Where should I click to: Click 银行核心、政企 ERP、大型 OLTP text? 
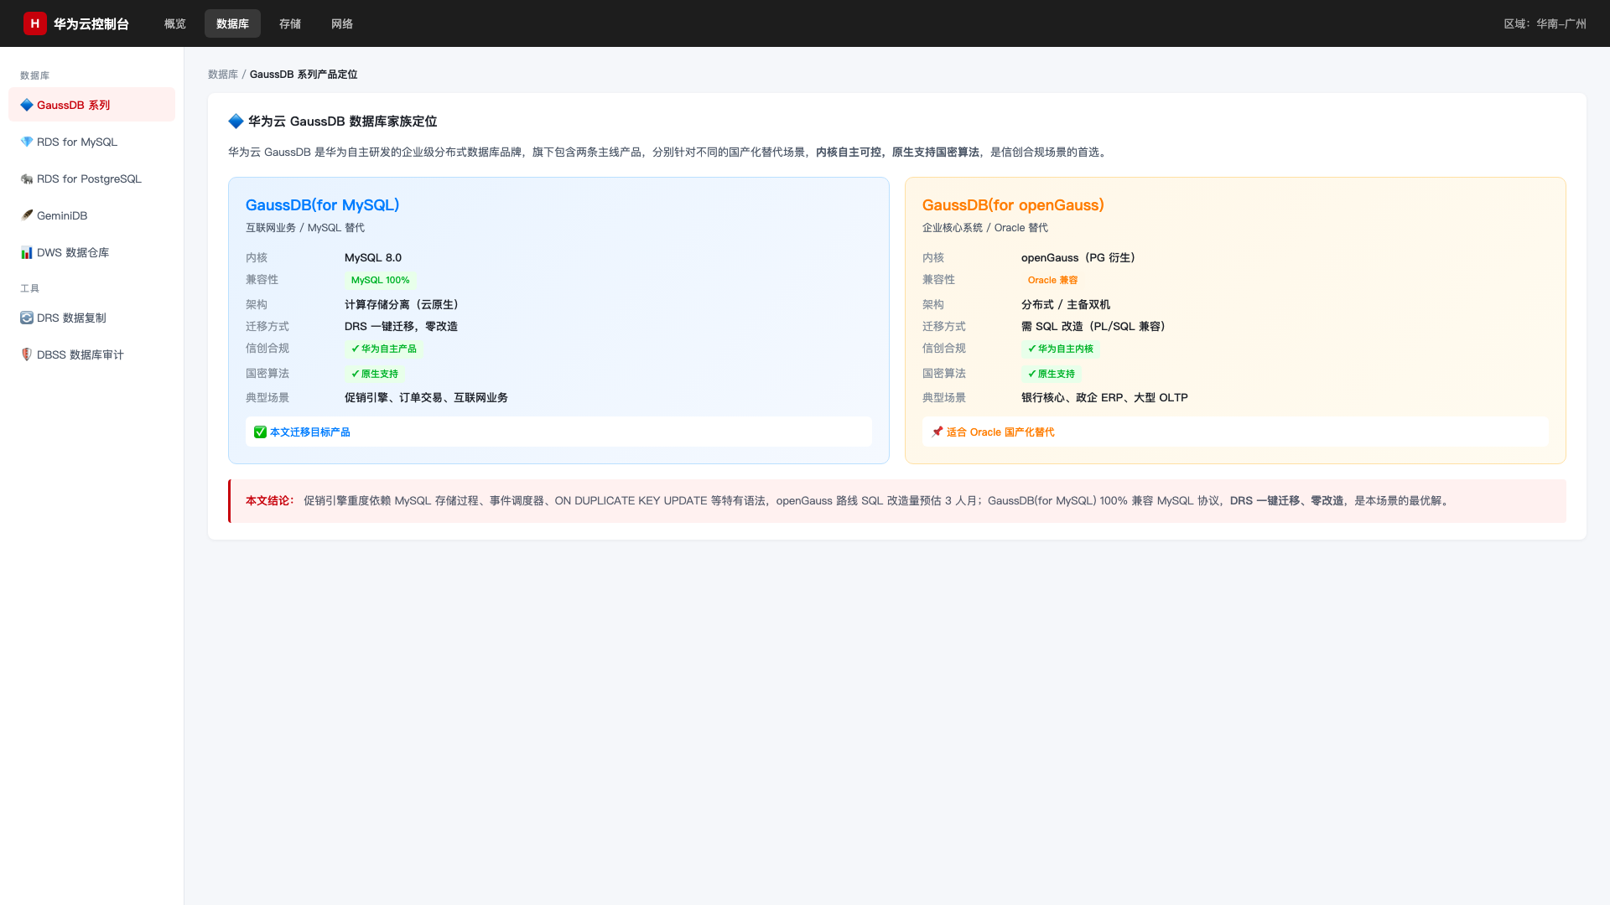point(1104,398)
